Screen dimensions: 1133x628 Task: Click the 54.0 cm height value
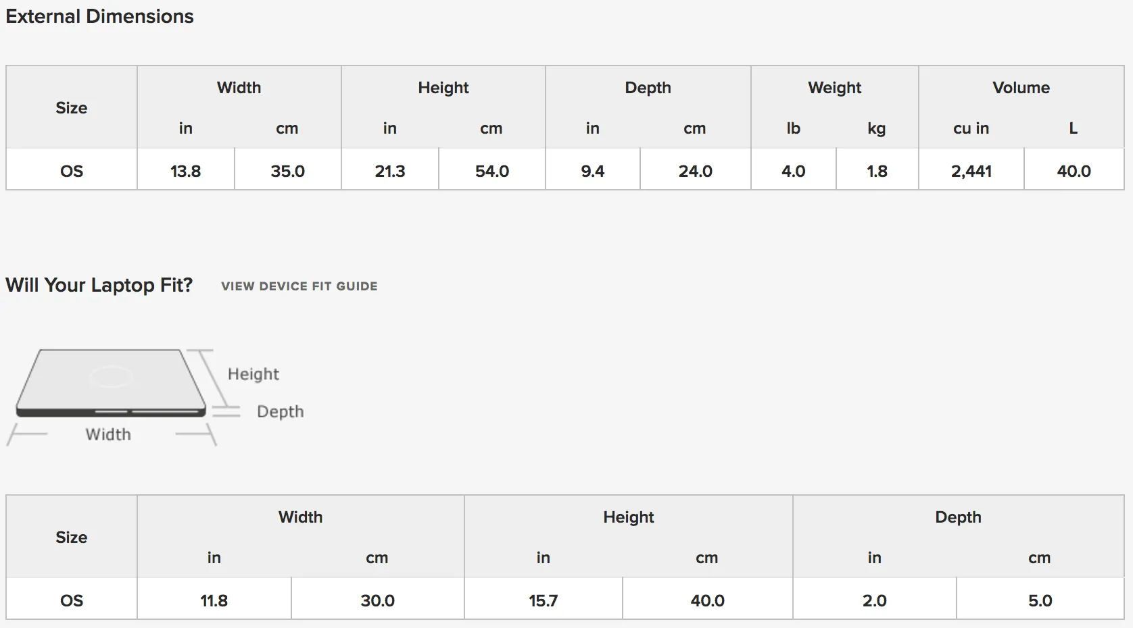[492, 171]
